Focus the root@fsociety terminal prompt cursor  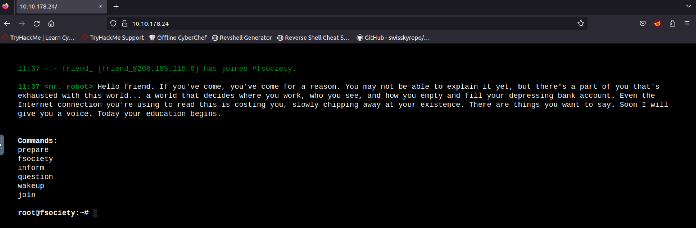click(95, 213)
